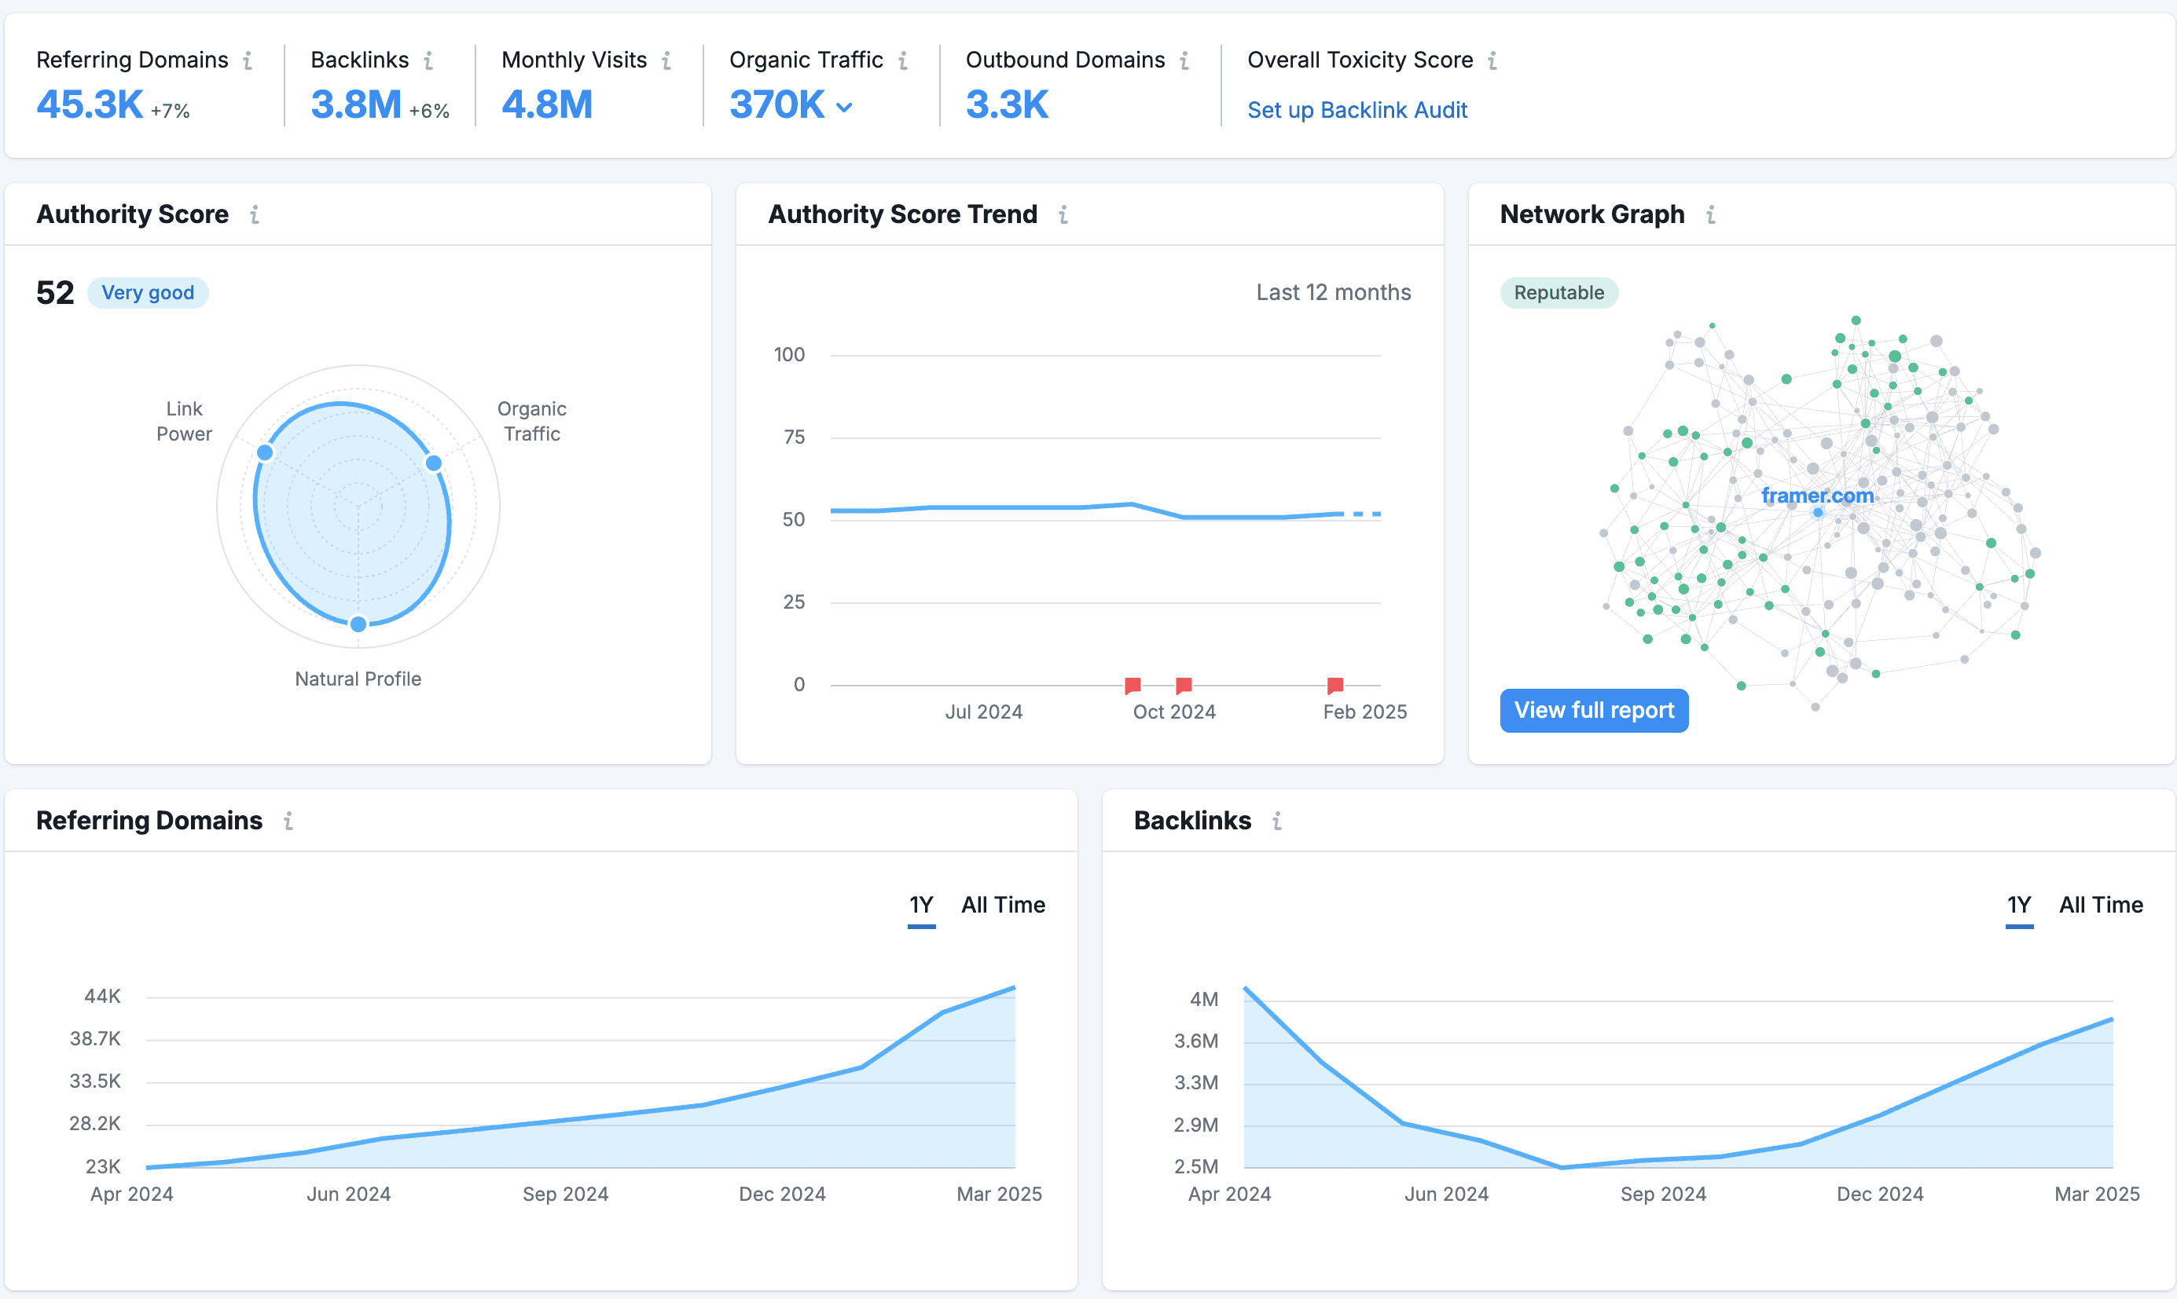
Task: Open info icon beside Monthly Visits
Action: [666, 60]
